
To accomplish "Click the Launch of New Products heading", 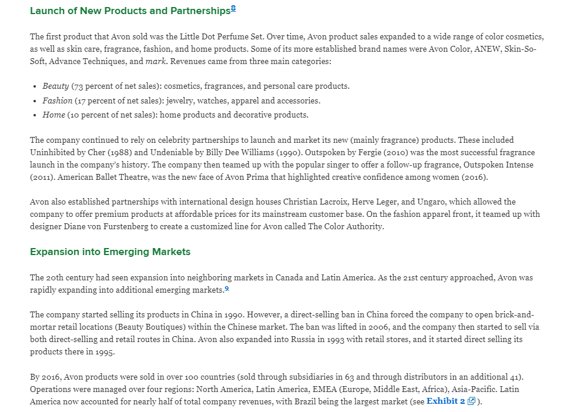I will click(130, 11).
